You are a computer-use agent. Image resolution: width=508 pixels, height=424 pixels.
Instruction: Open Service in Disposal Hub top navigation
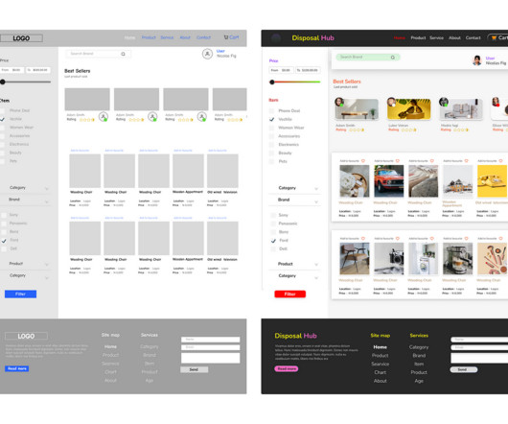[x=436, y=38]
